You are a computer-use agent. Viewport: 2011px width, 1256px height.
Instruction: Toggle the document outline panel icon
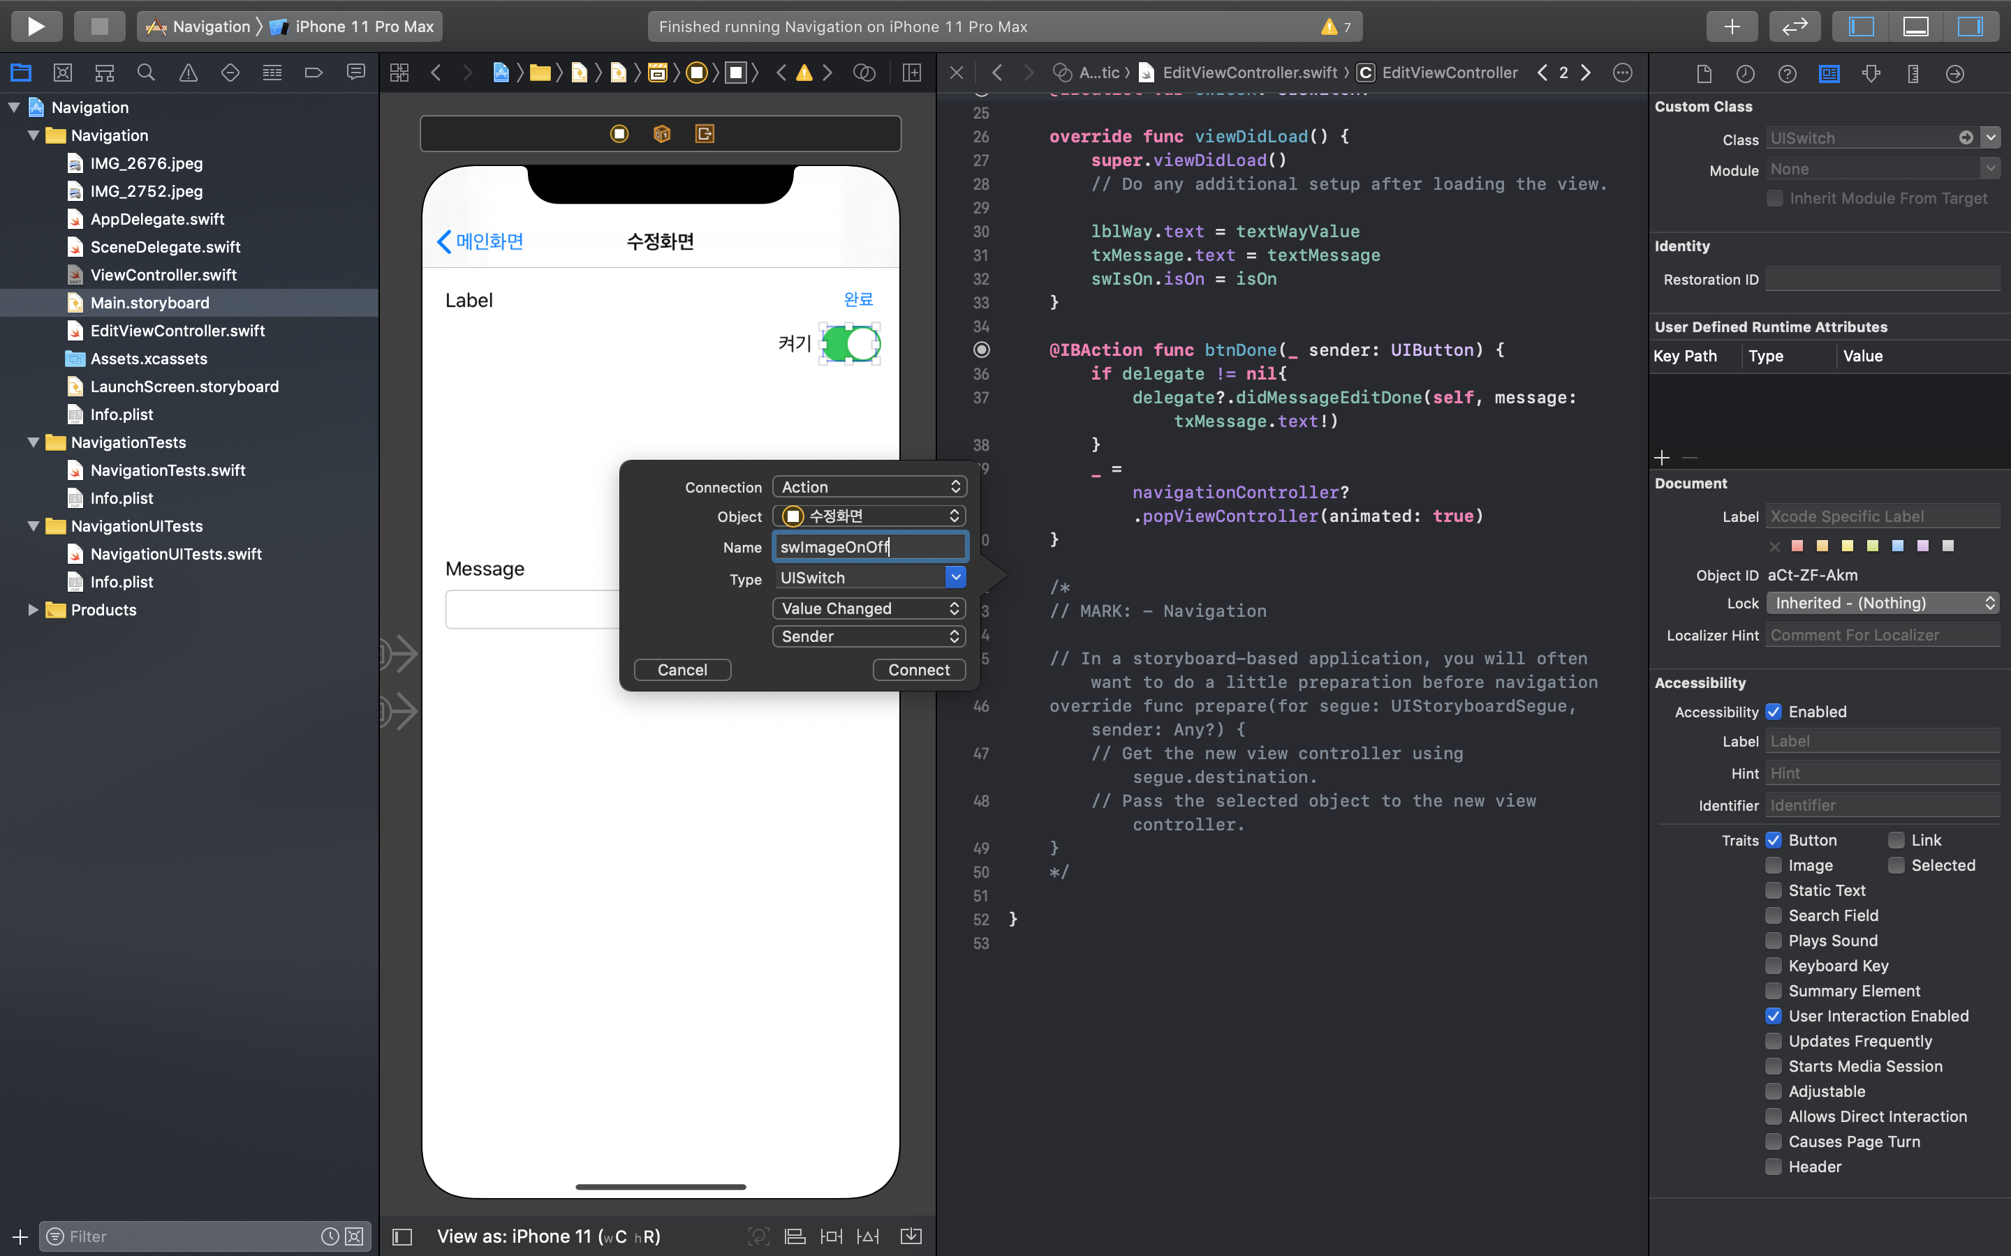click(402, 1236)
